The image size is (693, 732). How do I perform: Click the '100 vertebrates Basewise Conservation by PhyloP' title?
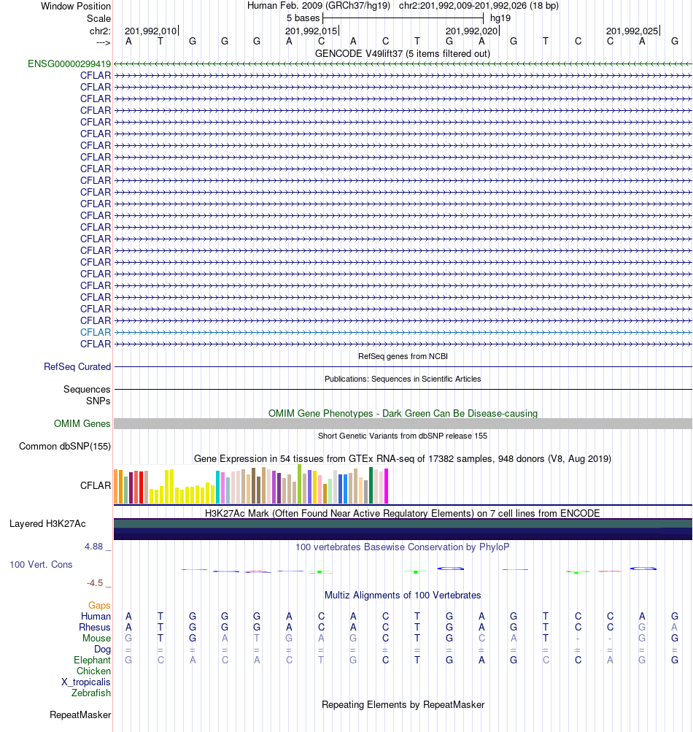tap(402, 547)
